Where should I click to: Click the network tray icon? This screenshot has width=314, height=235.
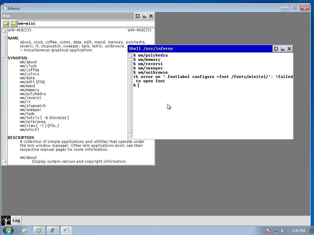click(x=276, y=231)
